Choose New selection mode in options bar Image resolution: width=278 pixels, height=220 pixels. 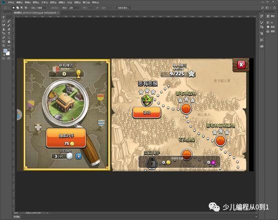[14, 8]
